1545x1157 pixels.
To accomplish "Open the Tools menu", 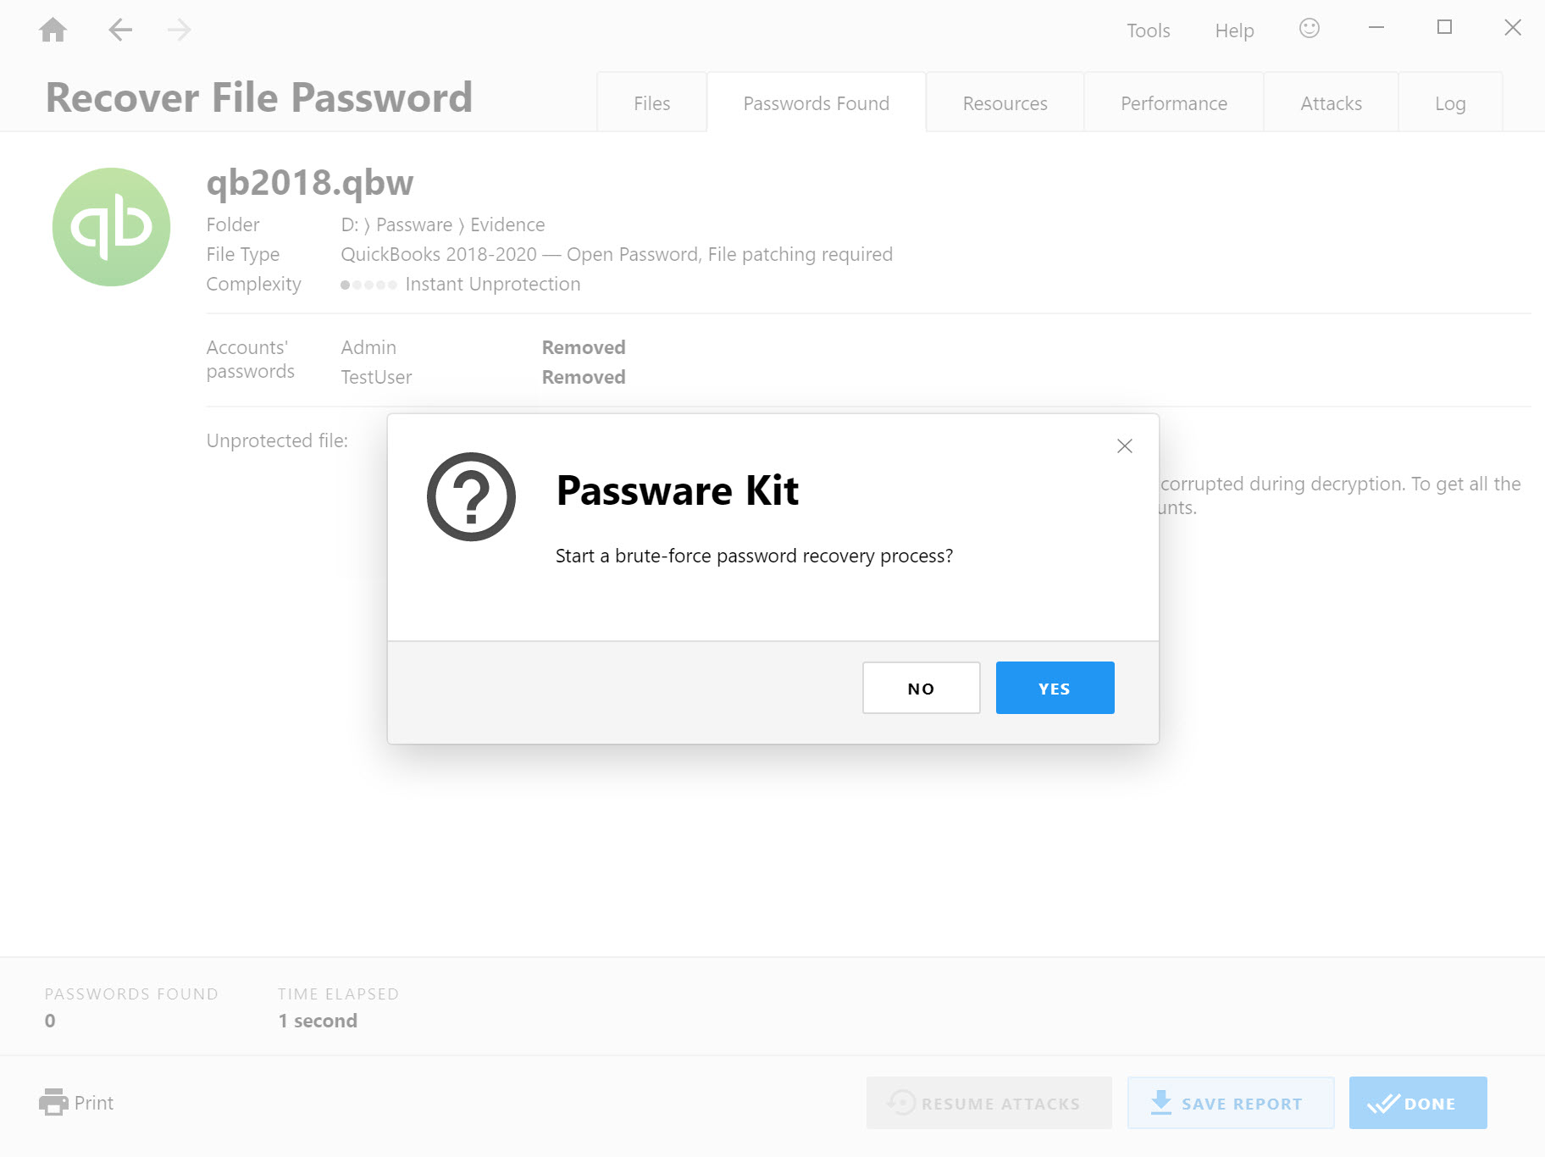I will [x=1148, y=30].
